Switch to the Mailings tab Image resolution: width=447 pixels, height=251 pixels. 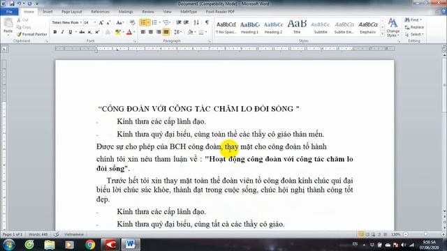[x=126, y=12]
